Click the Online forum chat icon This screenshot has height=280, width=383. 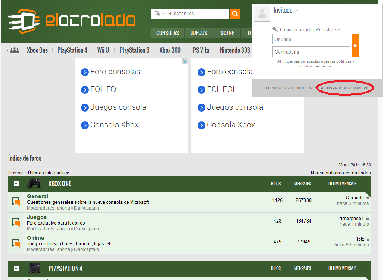pyautogui.click(x=16, y=243)
